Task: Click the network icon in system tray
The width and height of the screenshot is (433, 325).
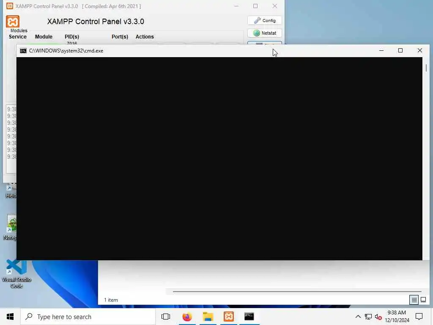Action: [368, 317]
